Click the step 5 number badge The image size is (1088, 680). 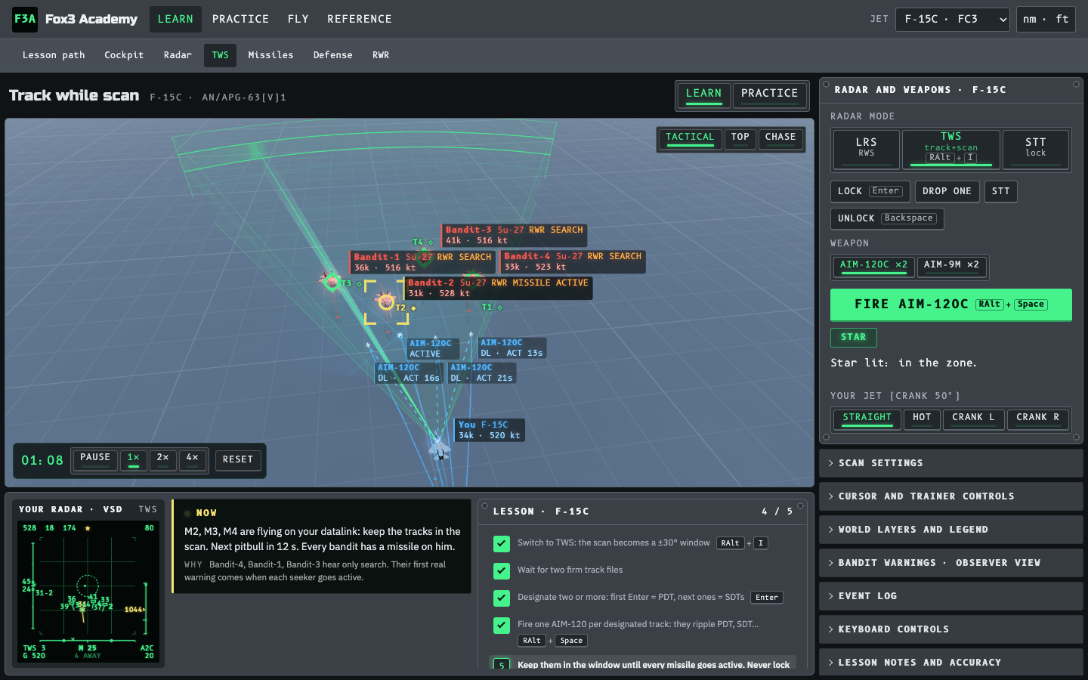click(x=502, y=666)
